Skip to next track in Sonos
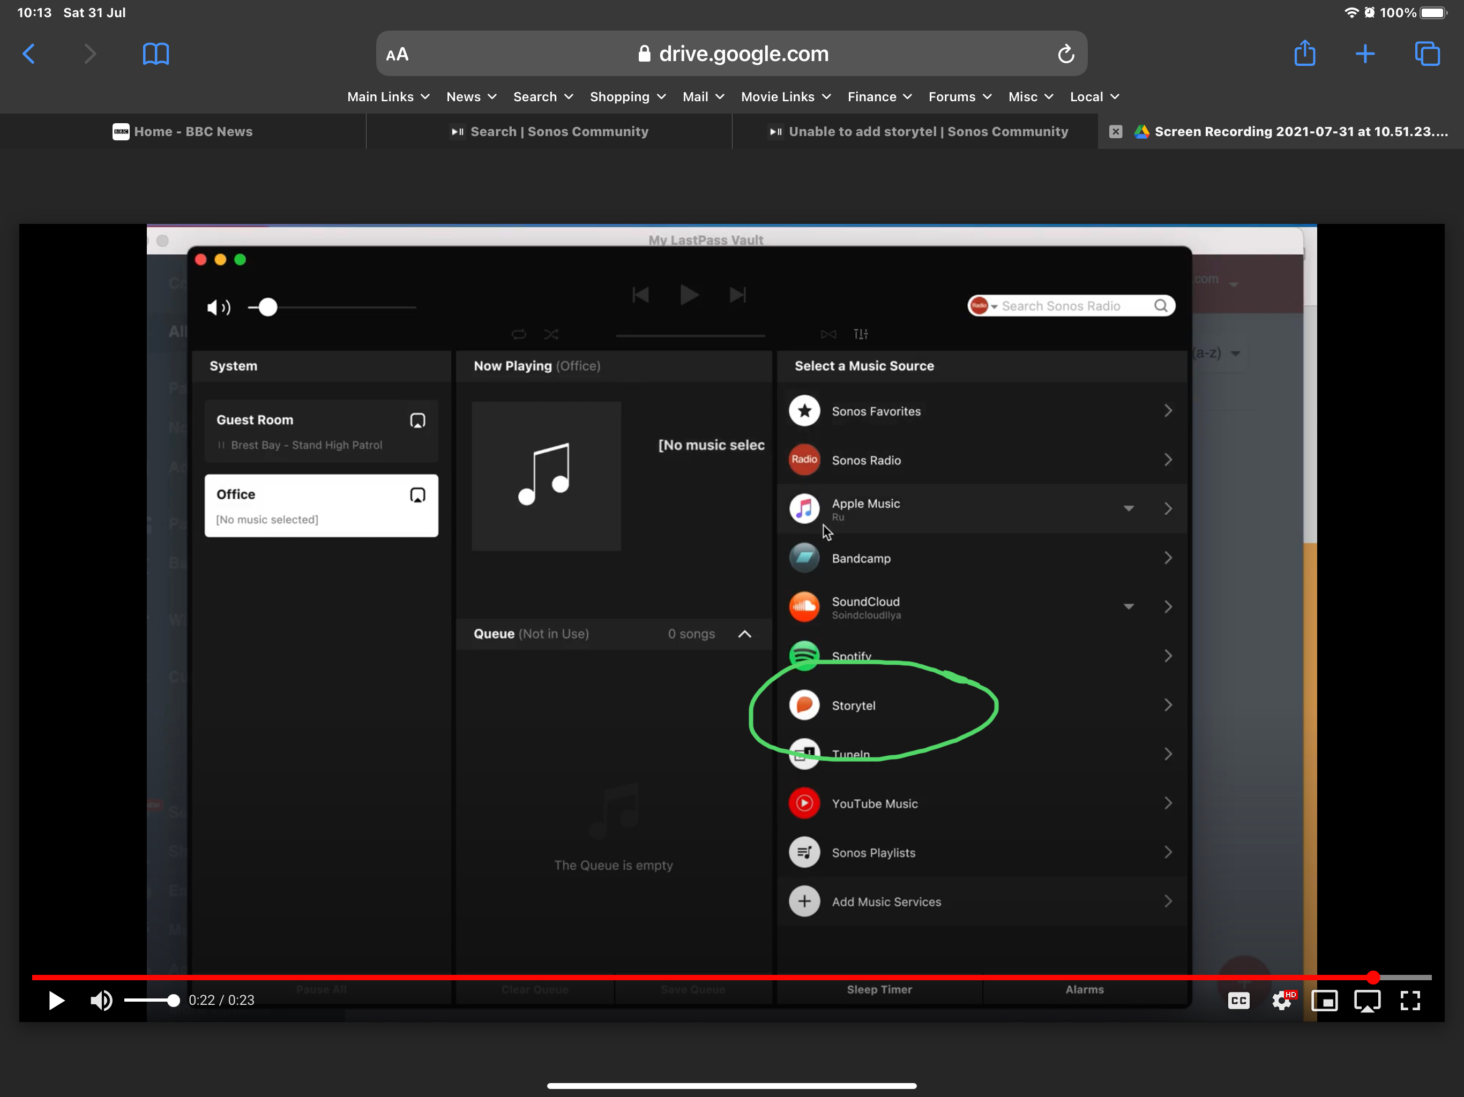 [737, 295]
